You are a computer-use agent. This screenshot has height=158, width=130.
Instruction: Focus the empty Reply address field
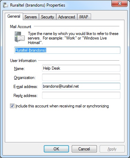click(x=81, y=95)
